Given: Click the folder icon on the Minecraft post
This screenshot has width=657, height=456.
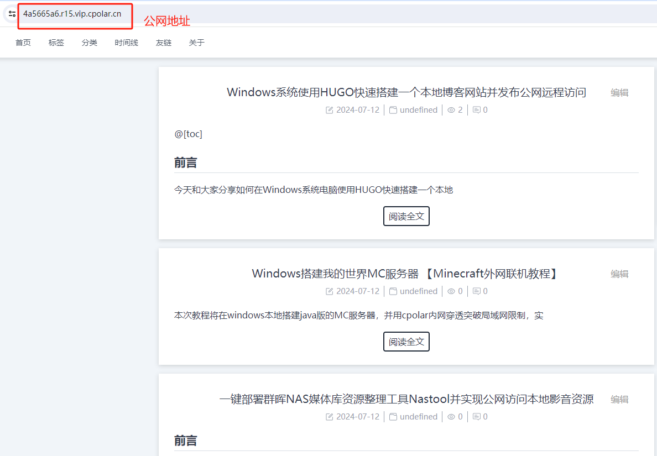Looking at the screenshot, I should (x=393, y=291).
